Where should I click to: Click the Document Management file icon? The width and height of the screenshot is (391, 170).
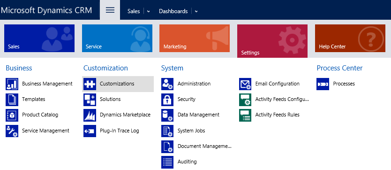point(167,147)
